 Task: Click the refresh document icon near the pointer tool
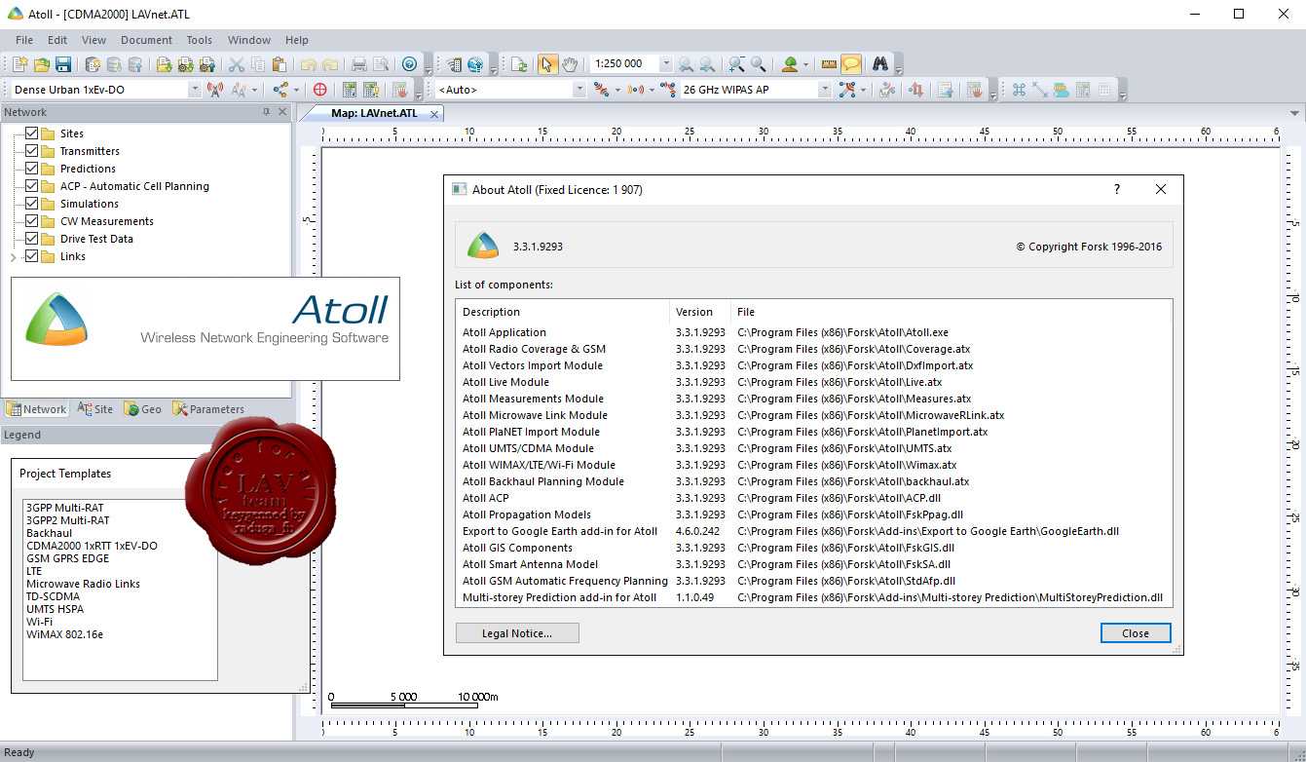pyautogui.click(x=519, y=64)
